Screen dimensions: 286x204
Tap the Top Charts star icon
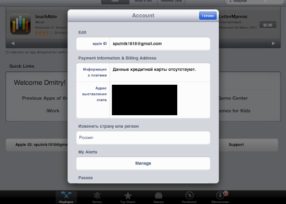coord(128,196)
